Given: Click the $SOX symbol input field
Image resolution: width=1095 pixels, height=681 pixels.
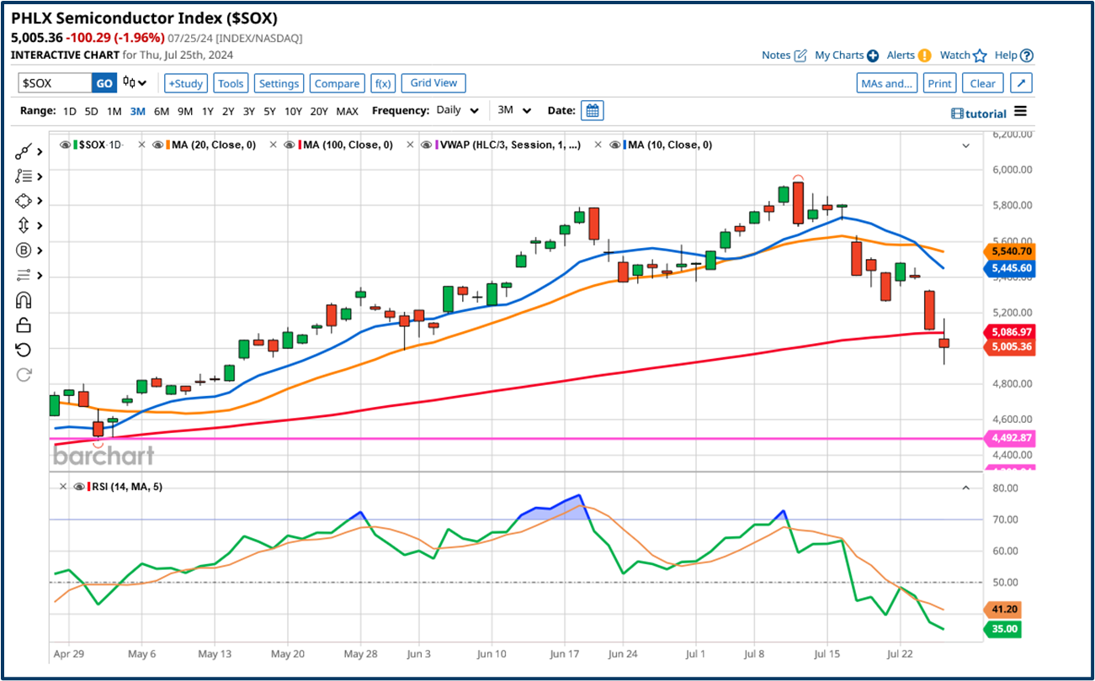Looking at the screenshot, I should 55,83.
